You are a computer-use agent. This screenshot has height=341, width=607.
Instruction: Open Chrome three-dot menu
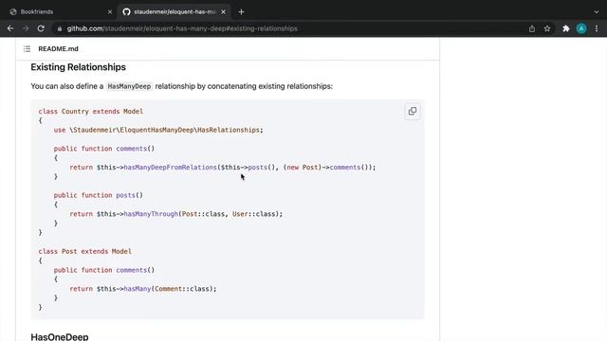pos(597,28)
